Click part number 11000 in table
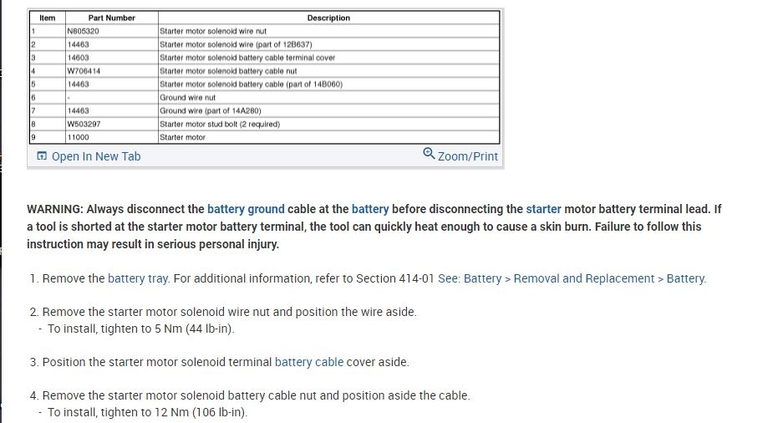778x423 pixels. point(78,137)
